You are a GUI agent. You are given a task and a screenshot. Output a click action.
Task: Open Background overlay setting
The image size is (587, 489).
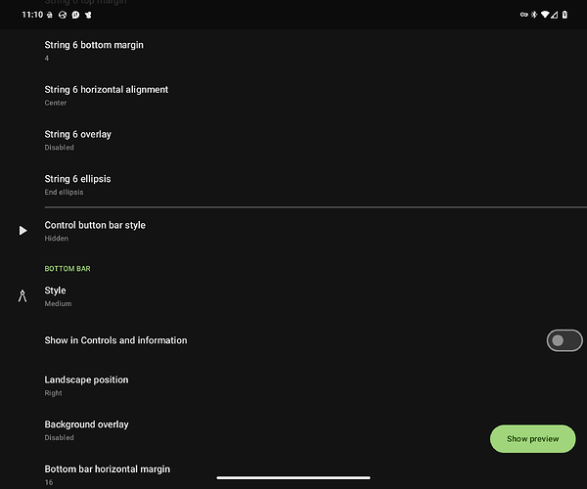(293, 430)
